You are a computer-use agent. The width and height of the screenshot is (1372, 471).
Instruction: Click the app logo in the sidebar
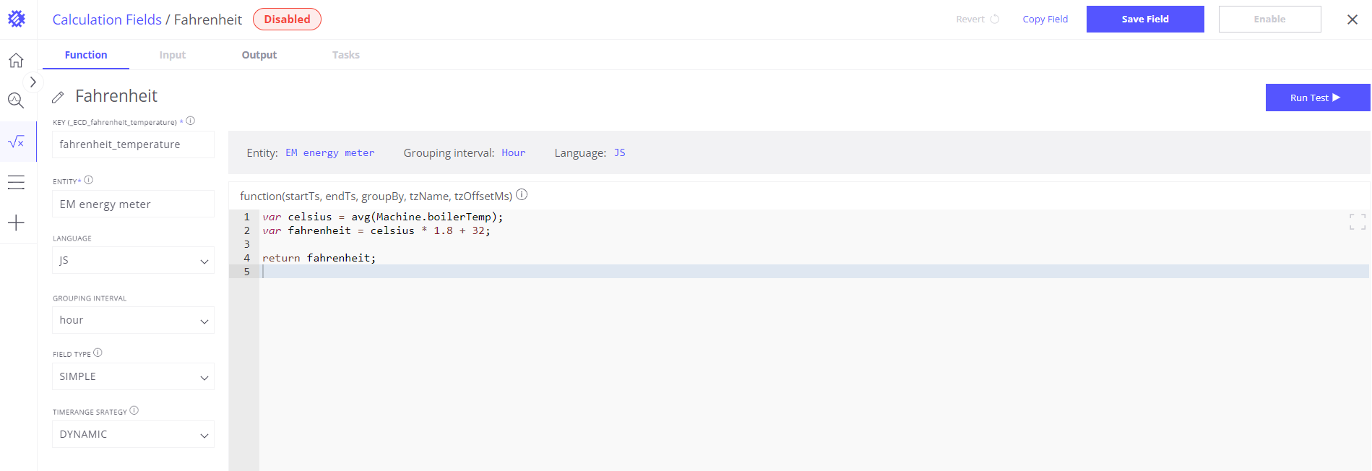click(x=17, y=19)
